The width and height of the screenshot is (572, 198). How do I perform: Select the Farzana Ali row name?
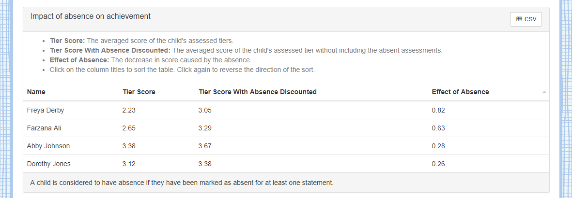click(x=44, y=128)
